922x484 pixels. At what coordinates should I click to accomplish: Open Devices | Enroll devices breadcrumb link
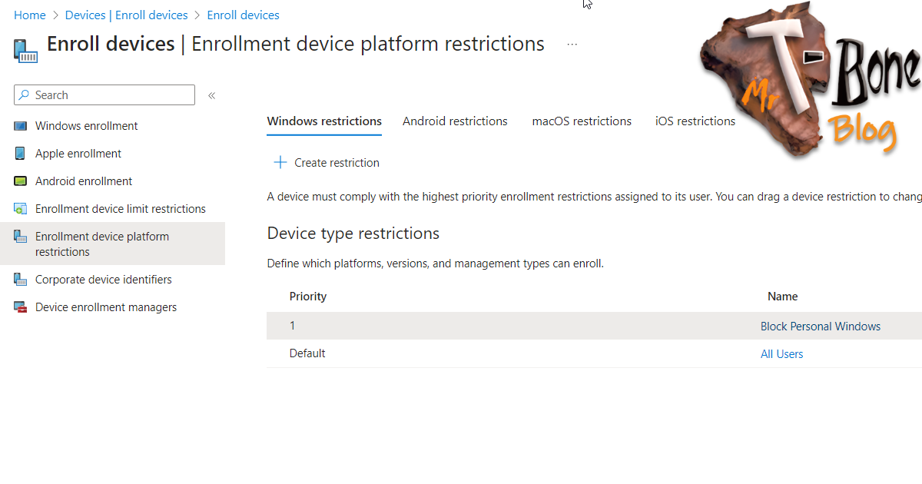click(127, 15)
